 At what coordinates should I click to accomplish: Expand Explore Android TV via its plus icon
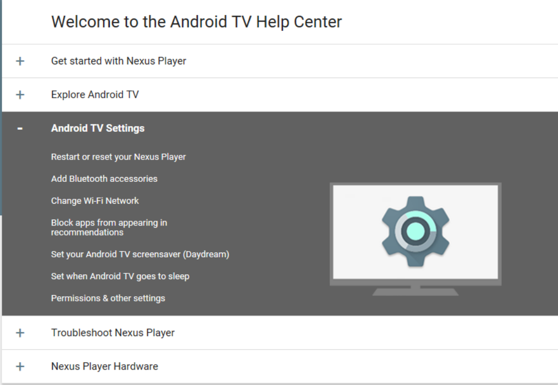[x=20, y=95]
